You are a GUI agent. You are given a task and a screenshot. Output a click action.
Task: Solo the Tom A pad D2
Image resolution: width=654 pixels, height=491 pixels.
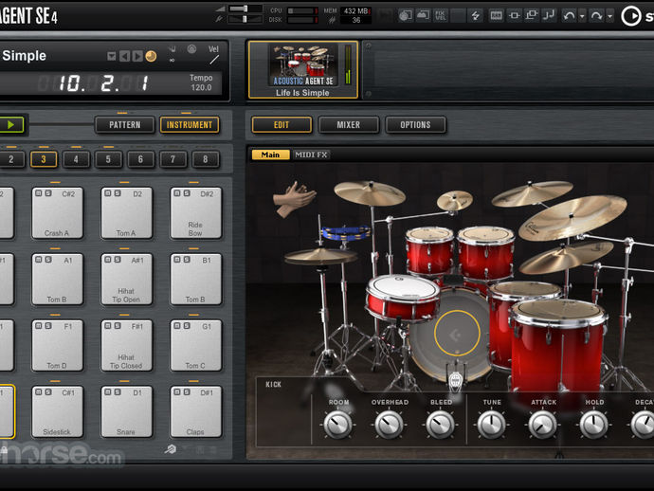point(118,193)
